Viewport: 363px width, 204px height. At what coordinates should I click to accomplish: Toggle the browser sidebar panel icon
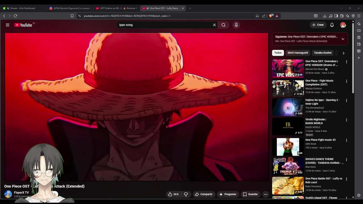(336, 16)
